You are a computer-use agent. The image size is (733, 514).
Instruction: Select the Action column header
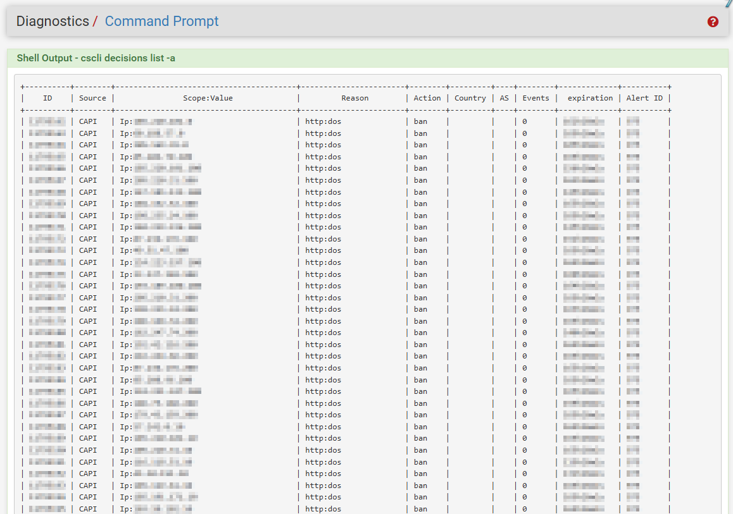[427, 98]
